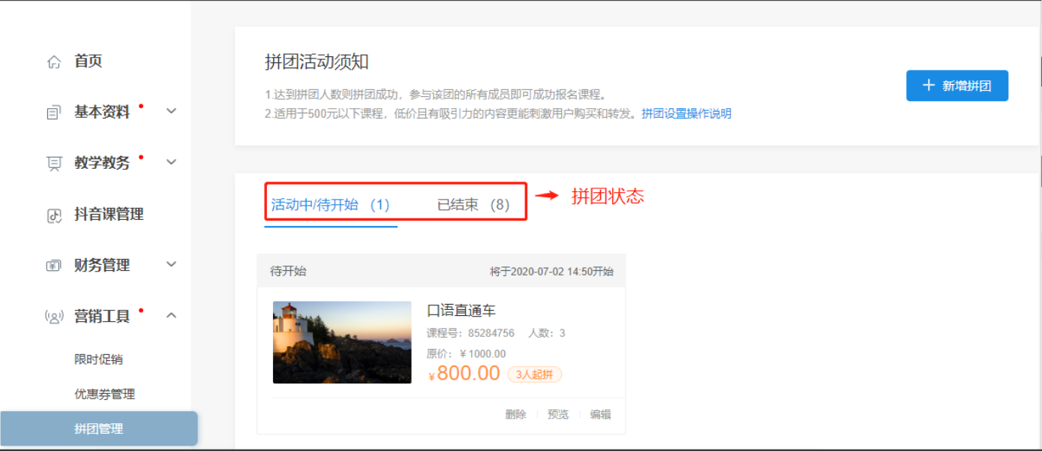Select the 优惠券管理 submenu item

pyautogui.click(x=104, y=394)
